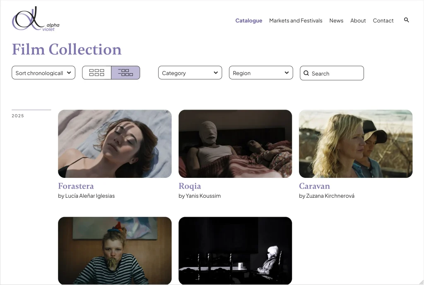Go to the Catalogue menu item
The image size is (424, 285).
point(249,21)
